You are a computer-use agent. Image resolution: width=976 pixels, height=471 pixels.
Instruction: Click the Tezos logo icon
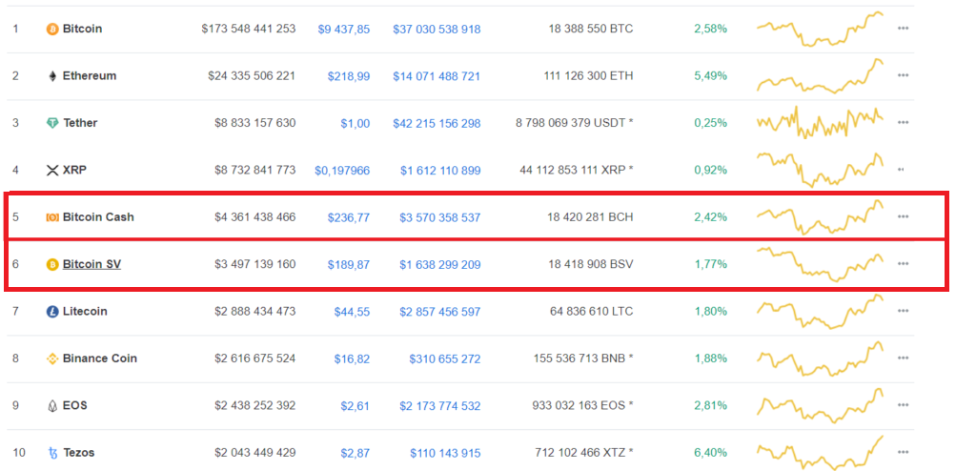[x=52, y=453]
